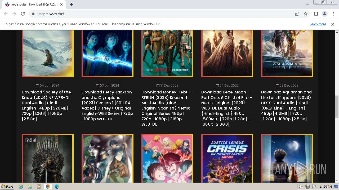Viewport: 339px width, 190px height.
Task: Open Download Rebel Moon Part One link
Action: coord(226,108)
